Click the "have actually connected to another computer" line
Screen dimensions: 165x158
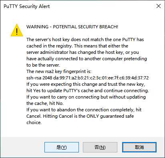87,59
